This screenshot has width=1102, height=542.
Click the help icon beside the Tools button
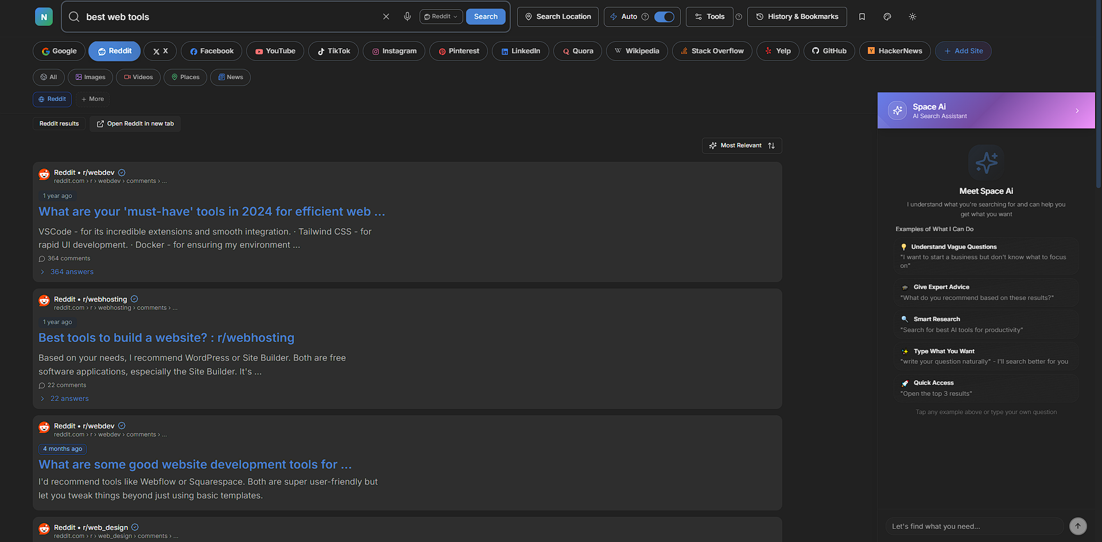tap(739, 17)
